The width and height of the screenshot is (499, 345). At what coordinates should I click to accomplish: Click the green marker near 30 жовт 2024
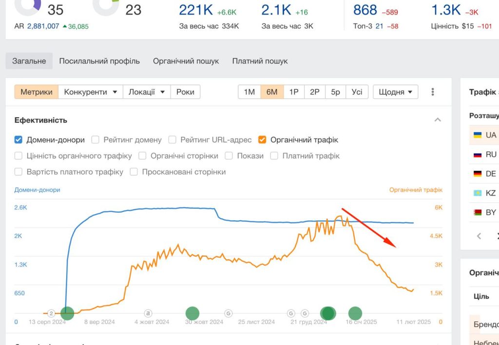[x=192, y=313]
